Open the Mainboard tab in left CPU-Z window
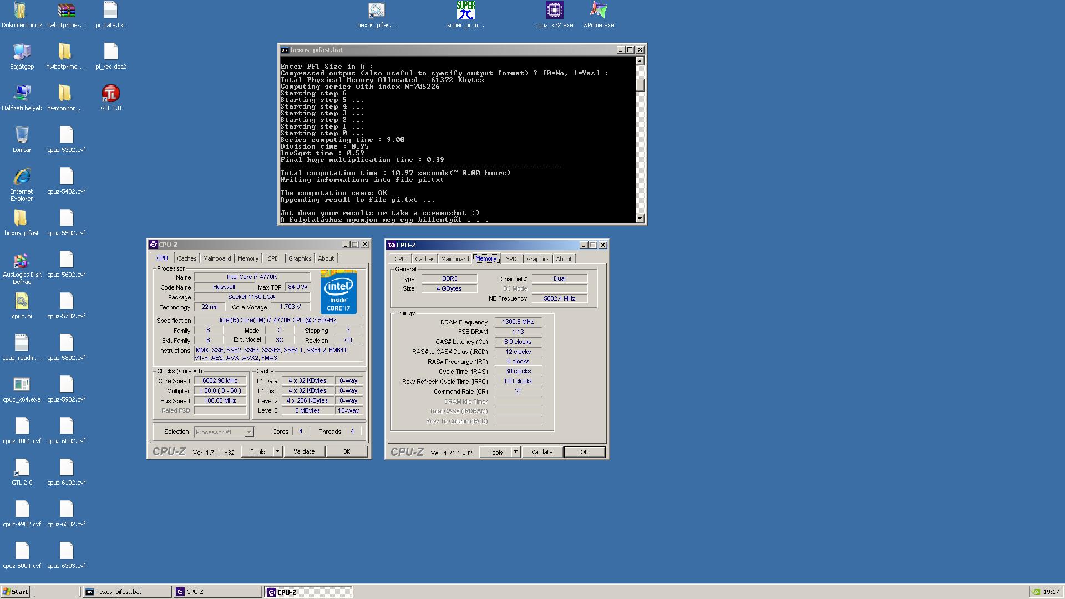The image size is (1065, 599). (217, 258)
